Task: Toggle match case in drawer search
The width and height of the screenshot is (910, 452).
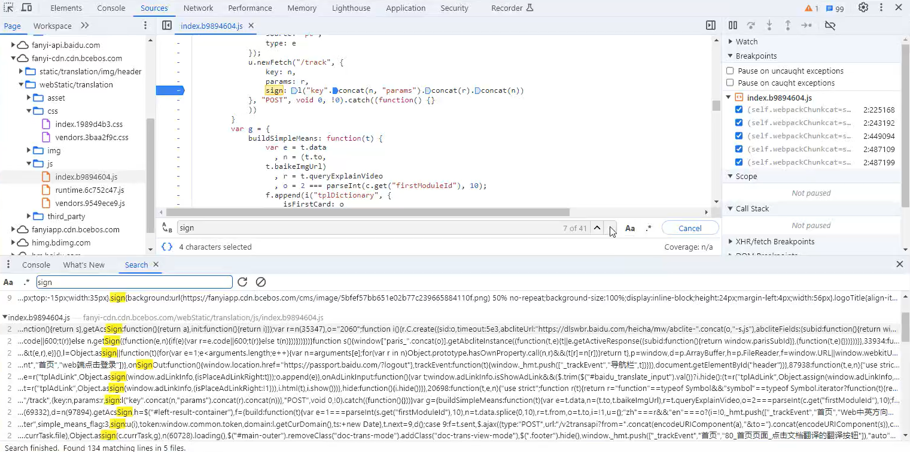Action: click(x=8, y=282)
